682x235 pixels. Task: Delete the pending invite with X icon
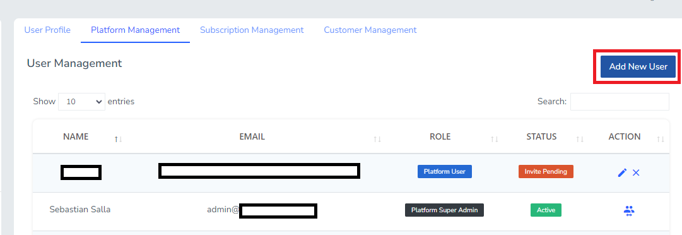click(x=636, y=172)
